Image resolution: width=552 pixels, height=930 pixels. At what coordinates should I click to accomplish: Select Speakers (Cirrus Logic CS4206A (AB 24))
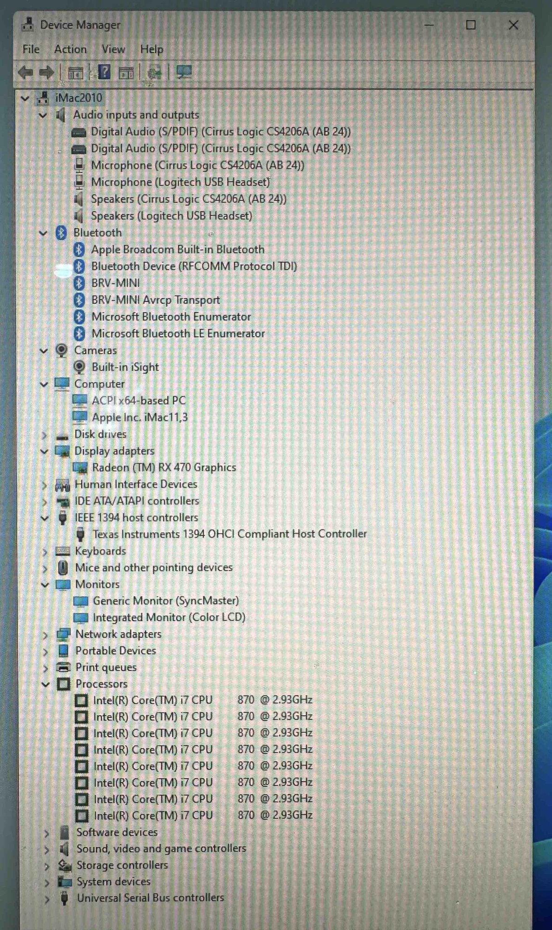(189, 199)
